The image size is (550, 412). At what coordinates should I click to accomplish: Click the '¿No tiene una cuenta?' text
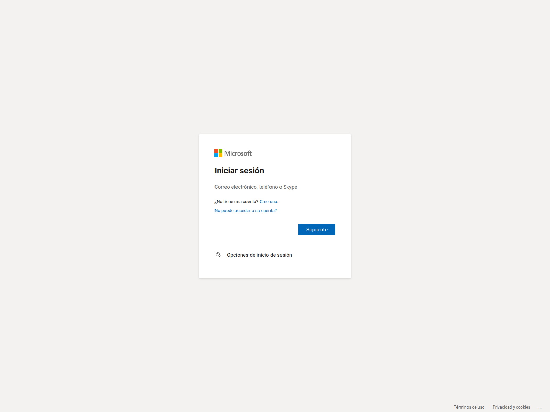tap(236, 202)
